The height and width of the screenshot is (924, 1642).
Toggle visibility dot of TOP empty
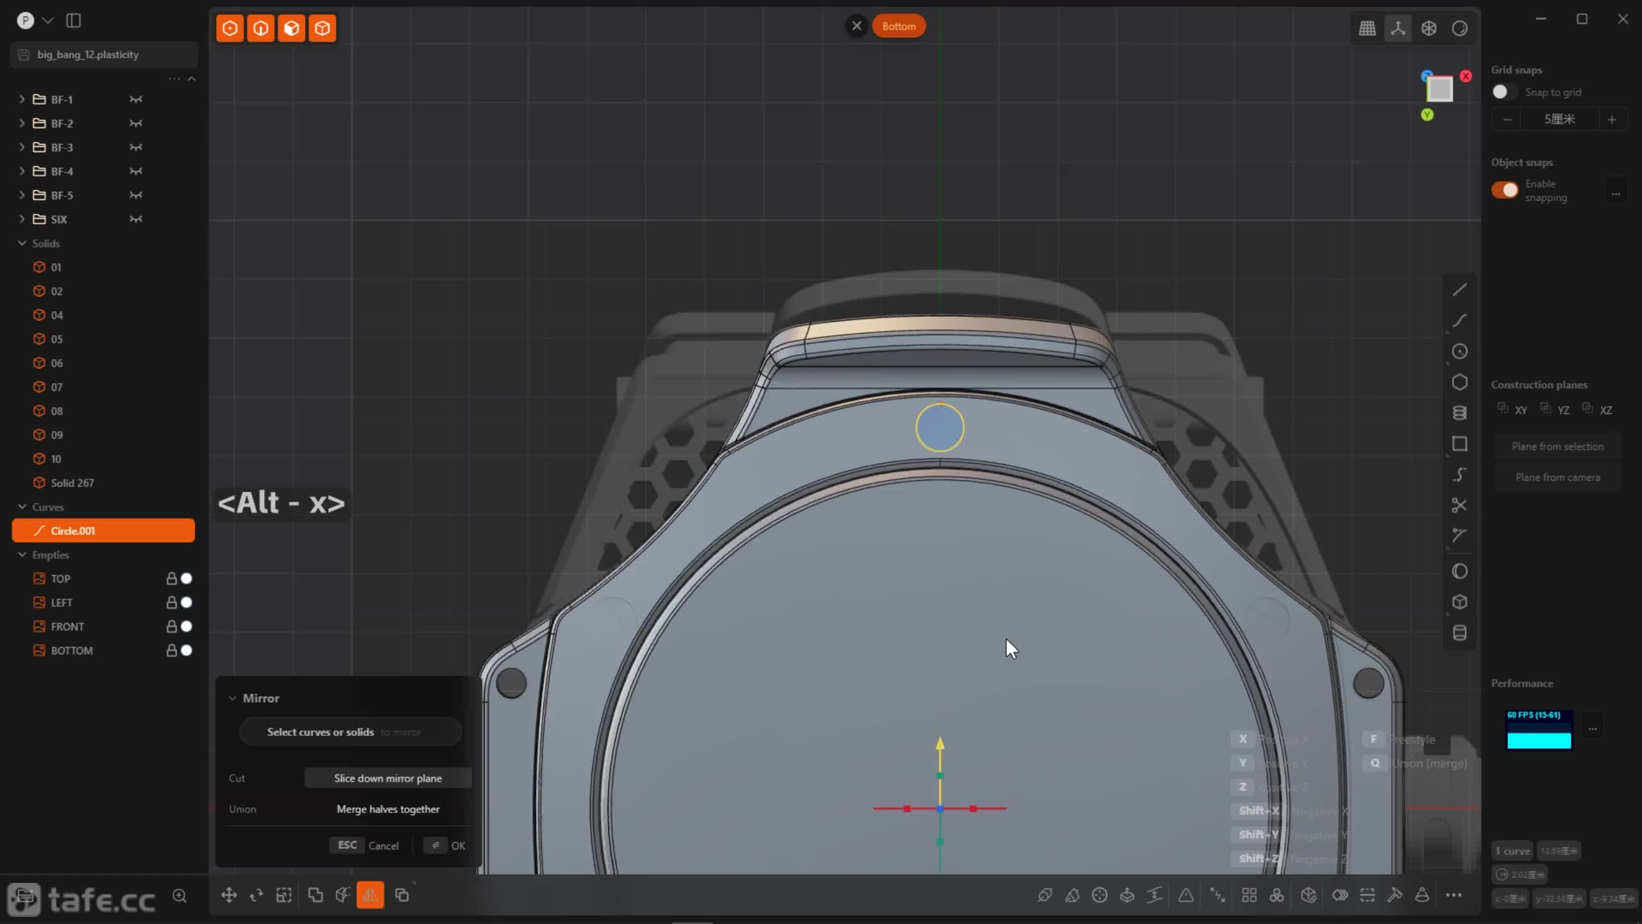(187, 578)
